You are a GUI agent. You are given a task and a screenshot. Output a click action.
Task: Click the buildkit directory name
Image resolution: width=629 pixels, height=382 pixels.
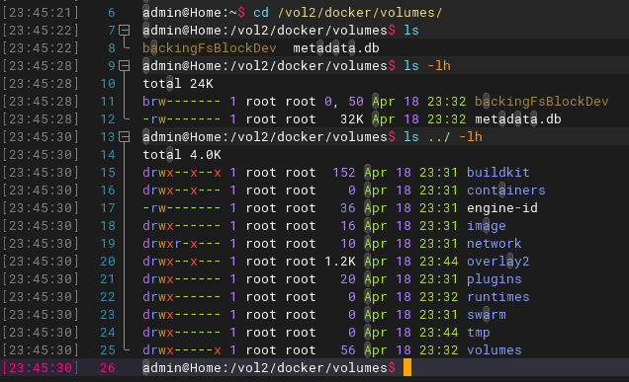click(497, 172)
